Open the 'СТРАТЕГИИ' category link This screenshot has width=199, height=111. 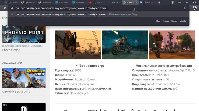click(37, 46)
